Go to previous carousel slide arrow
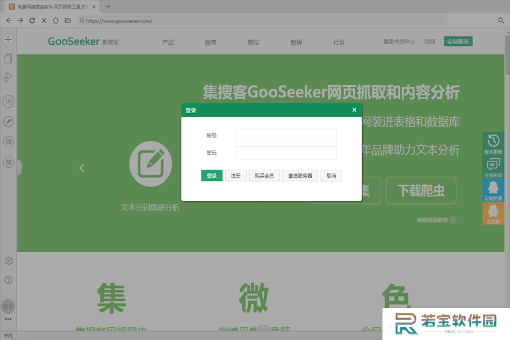The image size is (510, 340). click(82, 168)
